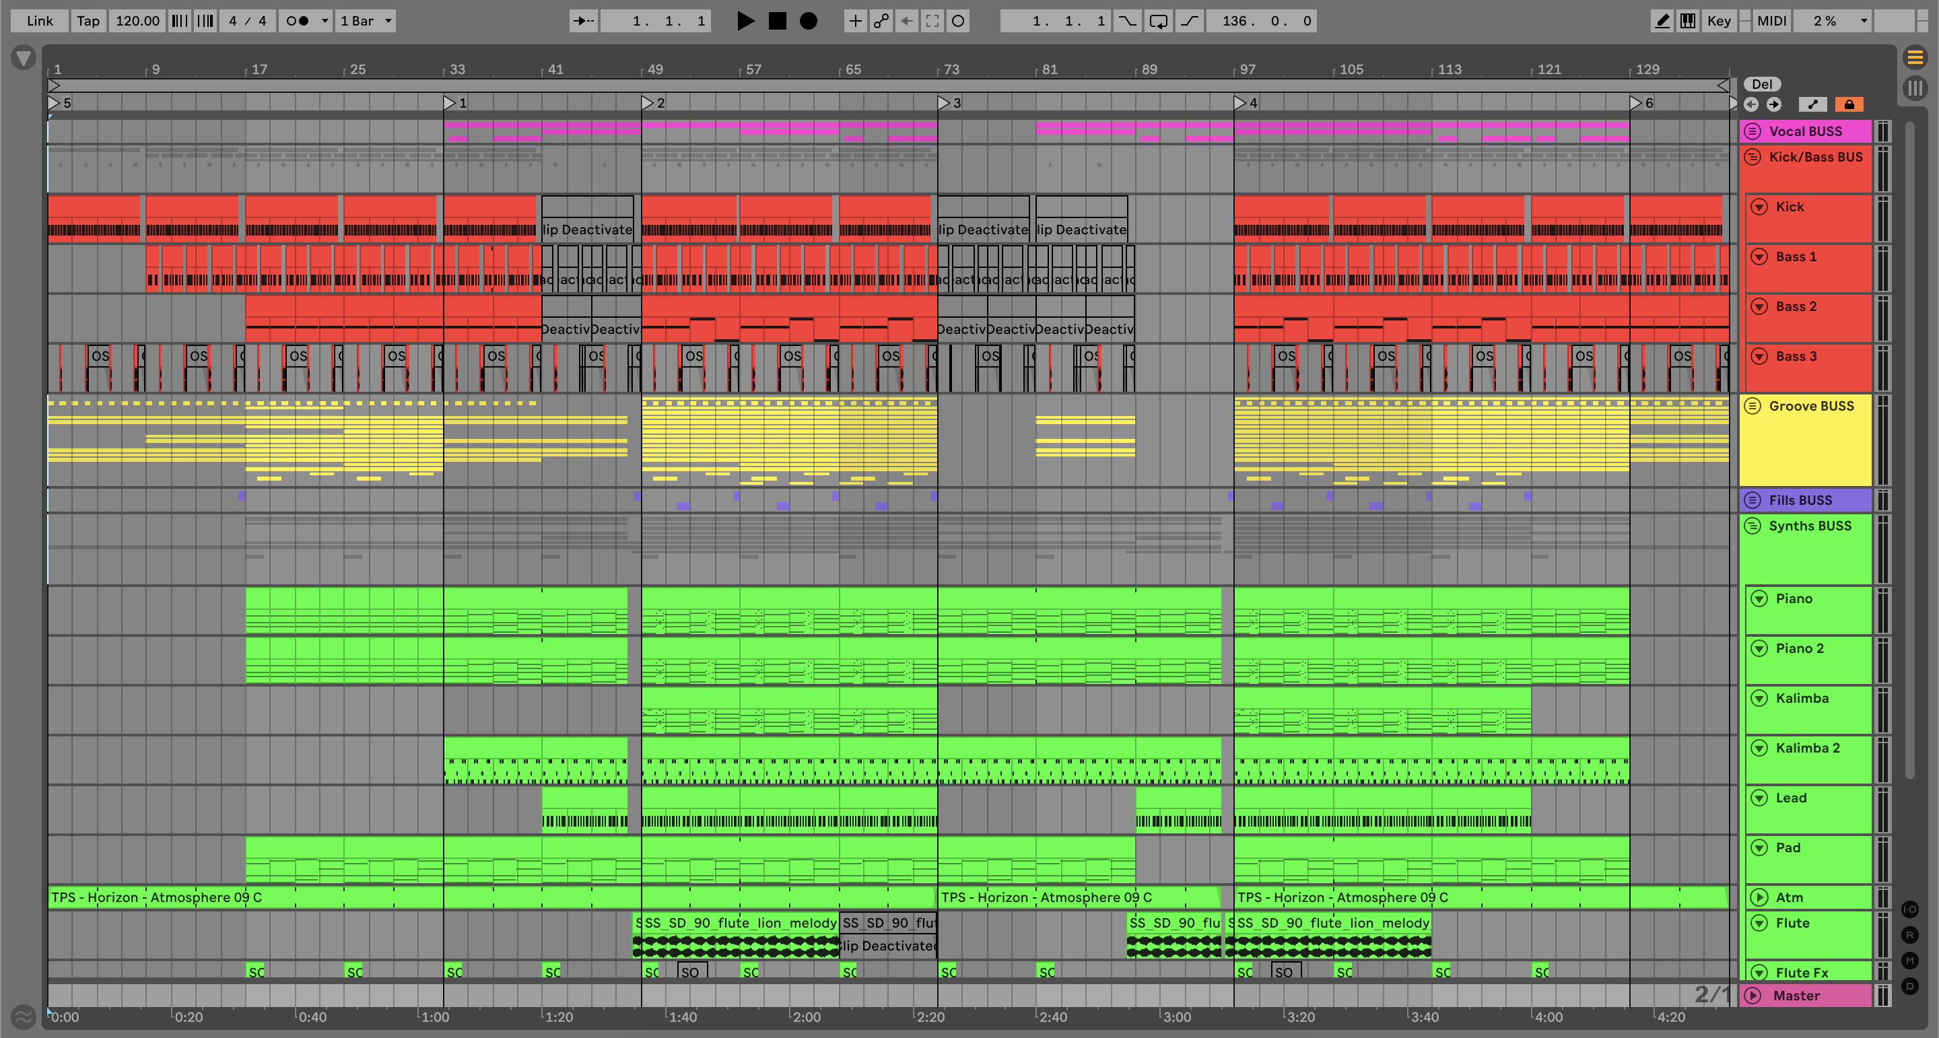Image resolution: width=1939 pixels, height=1038 pixels.
Task: Click the Follow playback arrow icon
Action: [x=583, y=20]
